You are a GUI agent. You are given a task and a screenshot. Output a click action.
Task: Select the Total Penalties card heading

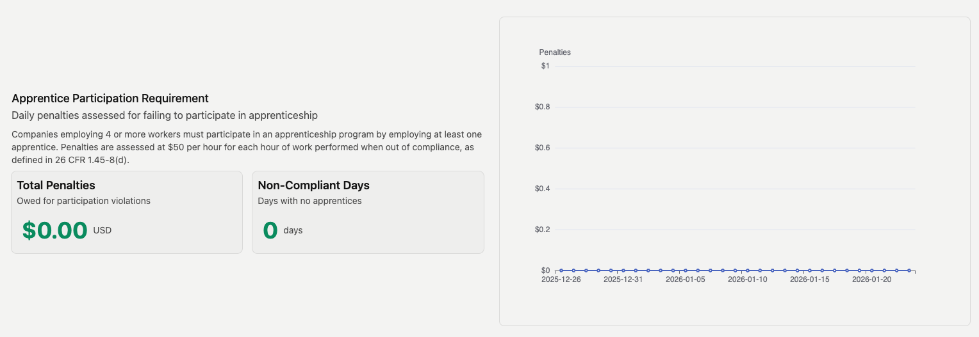point(56,185)
